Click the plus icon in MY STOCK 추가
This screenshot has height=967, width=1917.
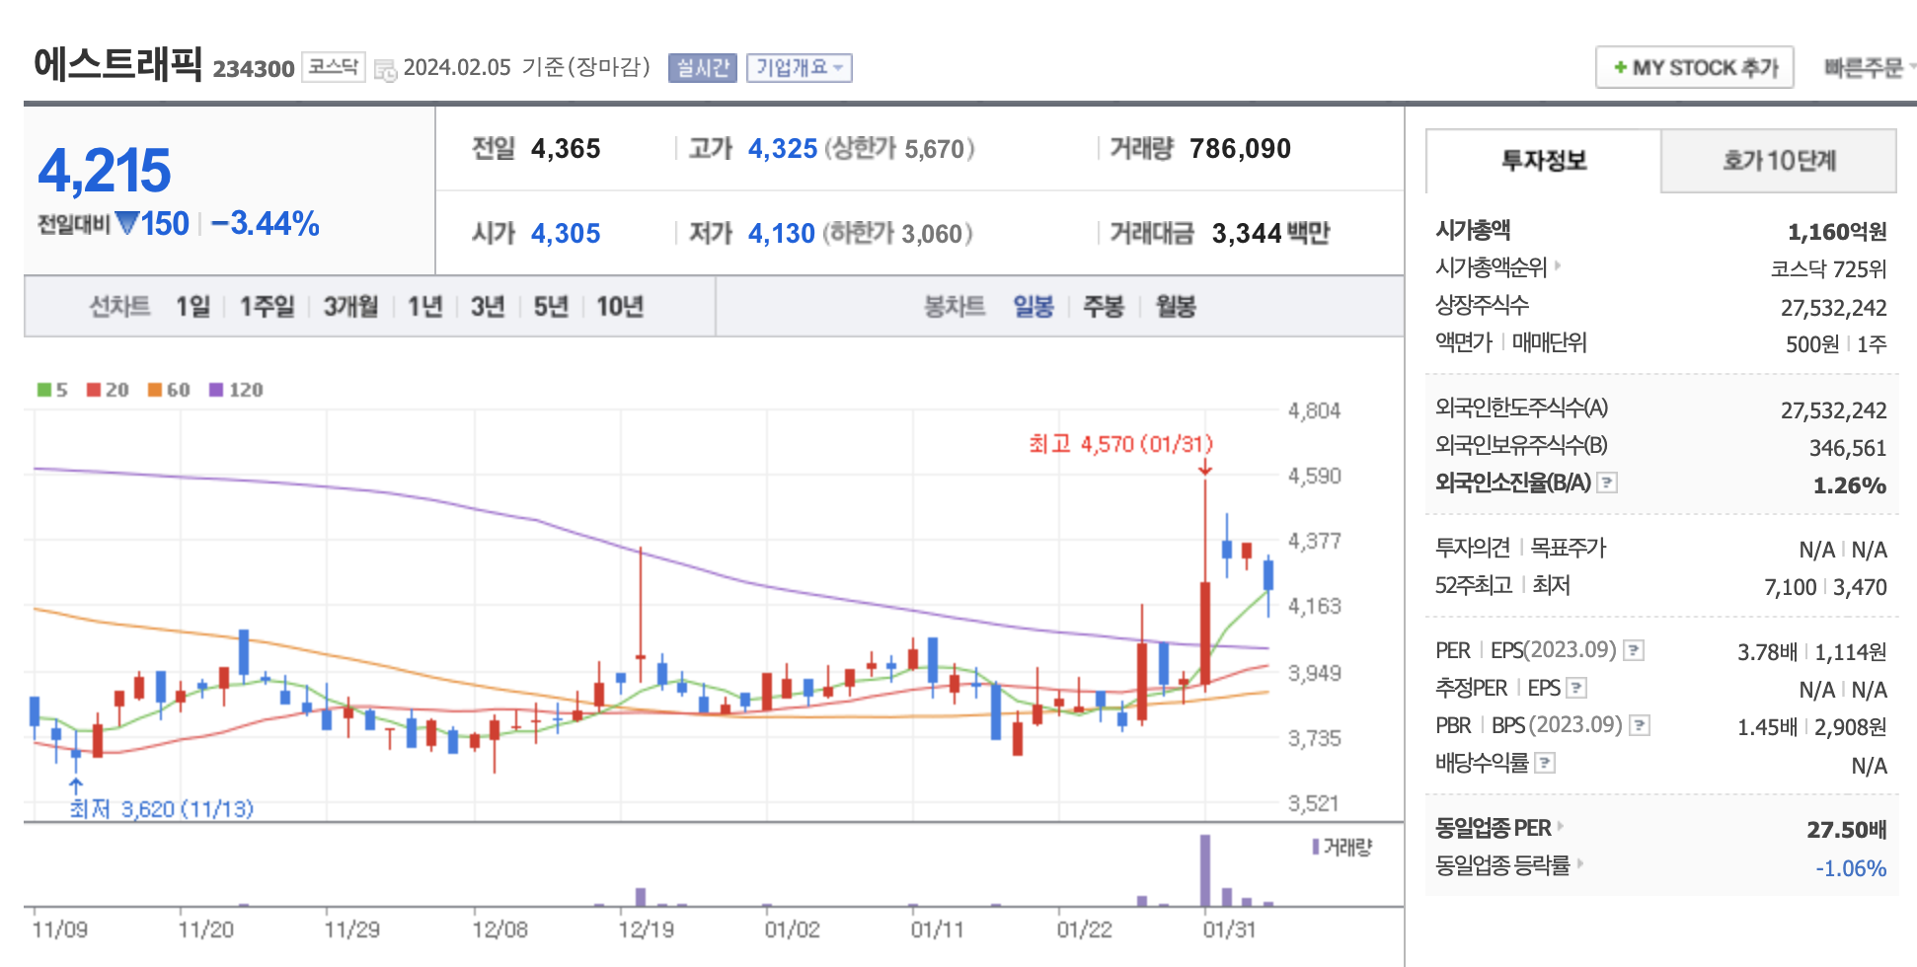pos(1620,67)
